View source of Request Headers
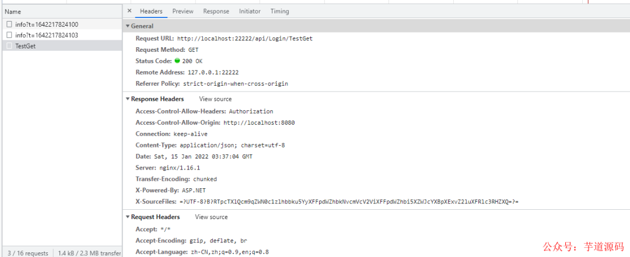 tap(211, 217)
